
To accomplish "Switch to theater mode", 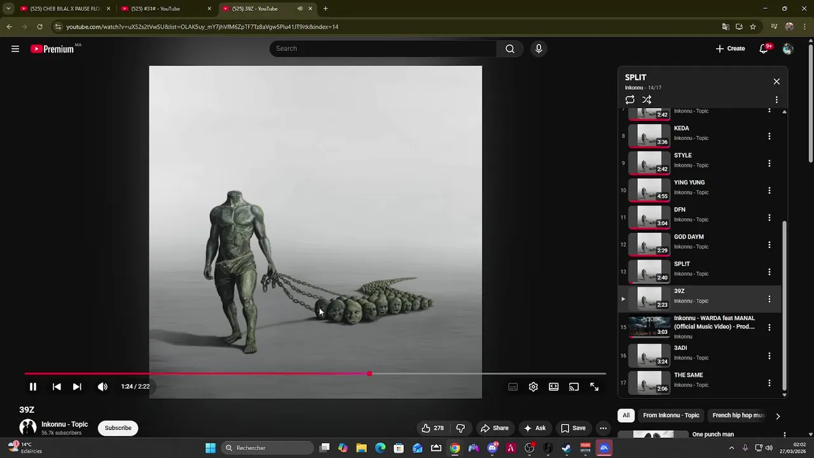I will (554, 387).
